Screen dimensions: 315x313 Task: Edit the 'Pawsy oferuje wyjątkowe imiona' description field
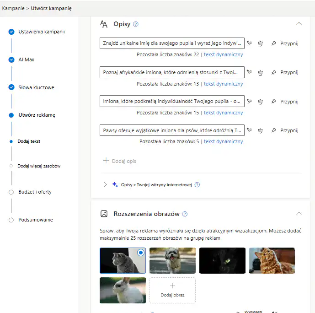click(172, 130)
